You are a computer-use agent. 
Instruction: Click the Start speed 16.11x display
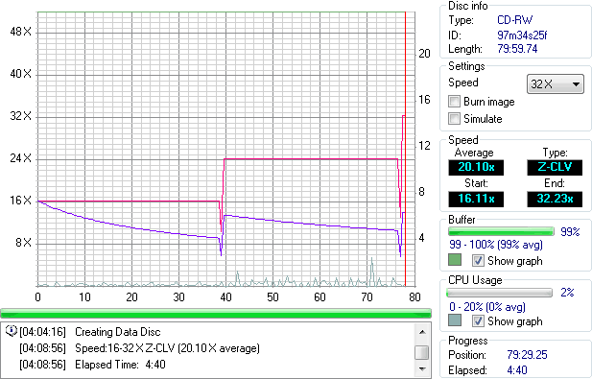coord(476,199)
